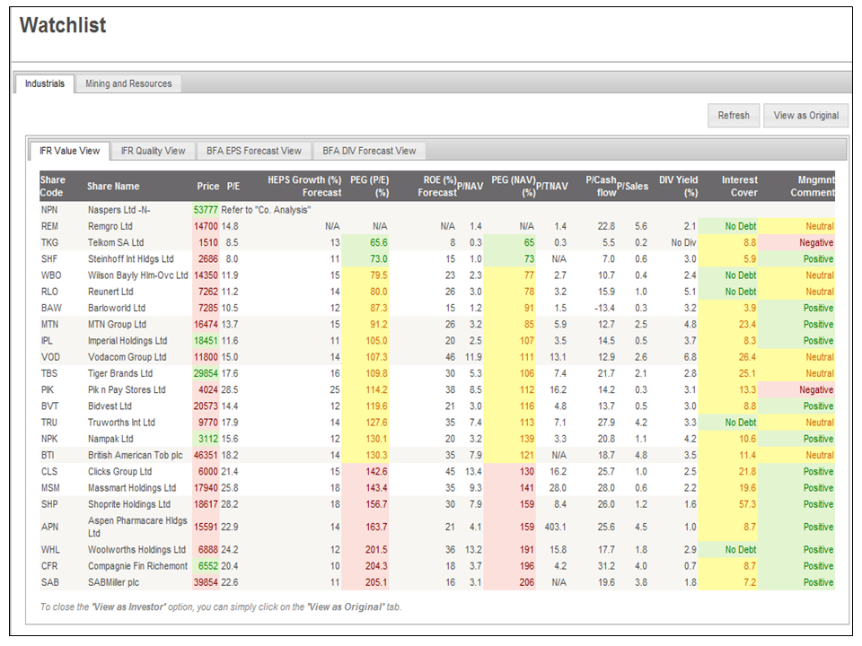
Task: Sort by ROE (%) Forecast header
Action: tap(438, 187)
